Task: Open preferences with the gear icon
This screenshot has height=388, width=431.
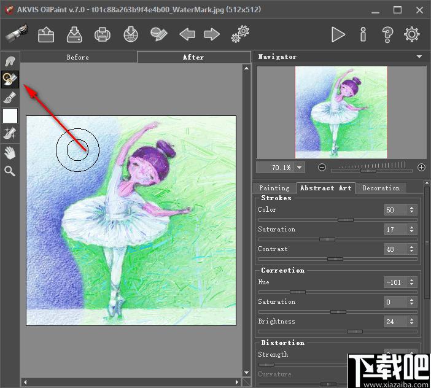Action: (x=411, y=34)
